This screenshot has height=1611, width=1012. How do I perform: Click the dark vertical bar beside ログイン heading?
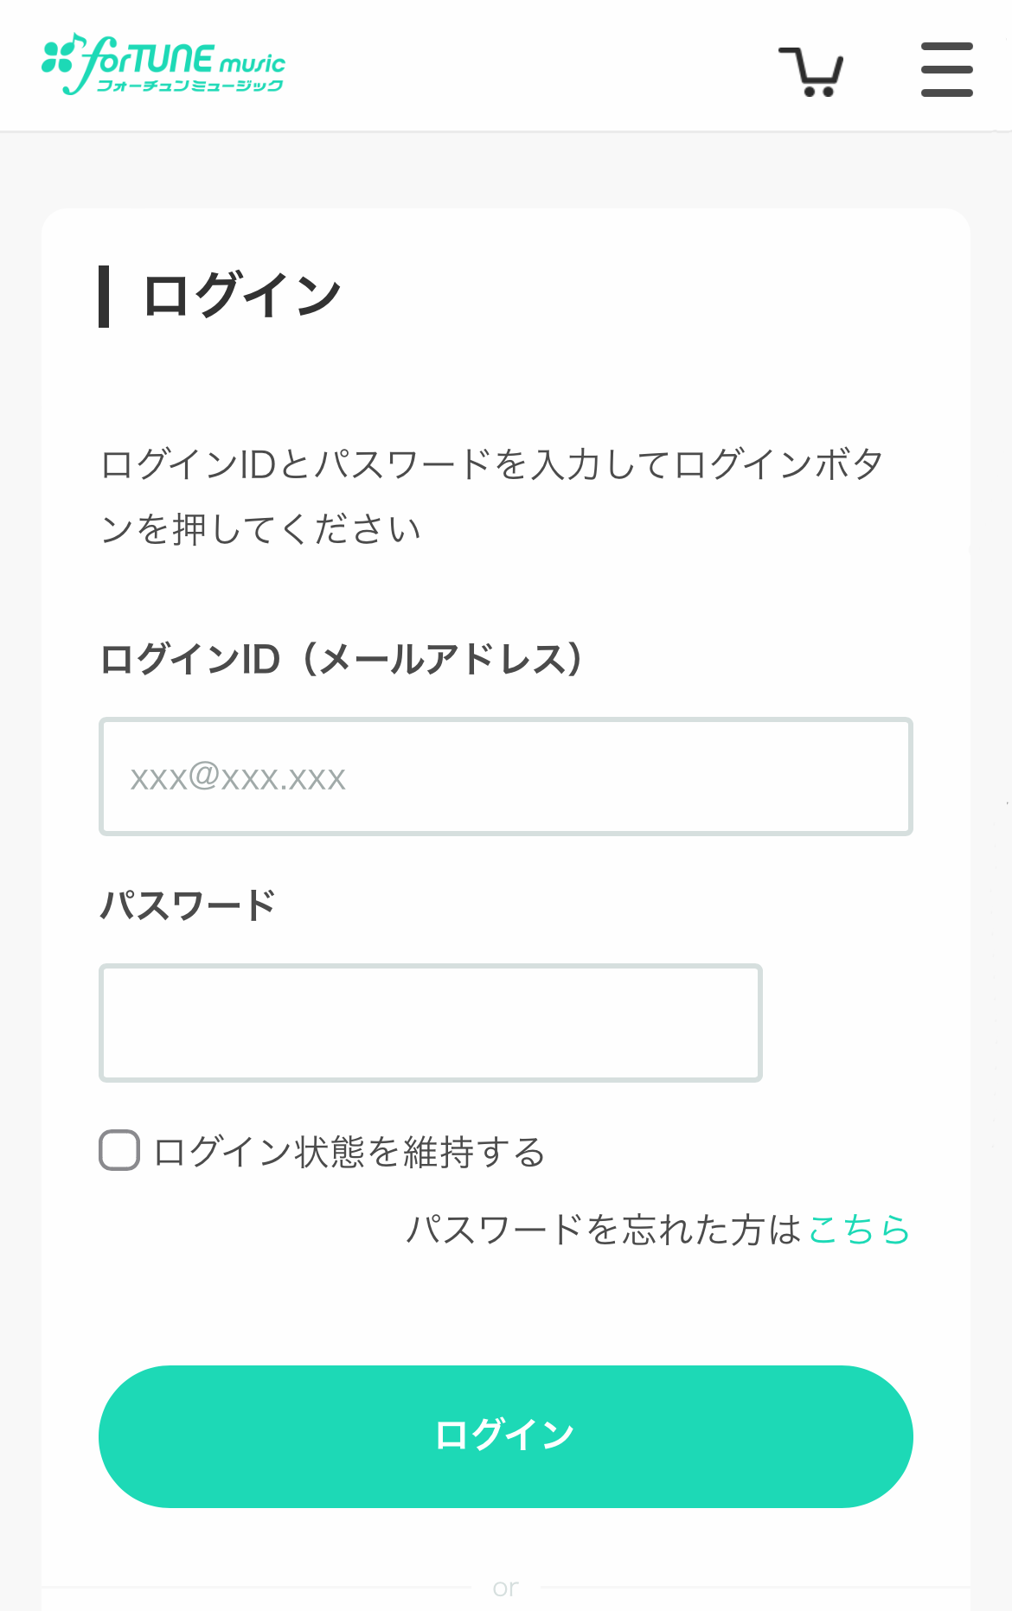coord(104,296)
